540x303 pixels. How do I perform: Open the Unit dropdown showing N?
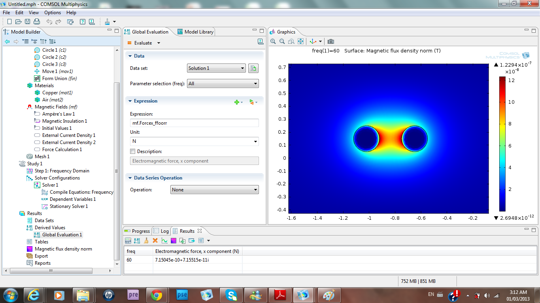(194, 141)
